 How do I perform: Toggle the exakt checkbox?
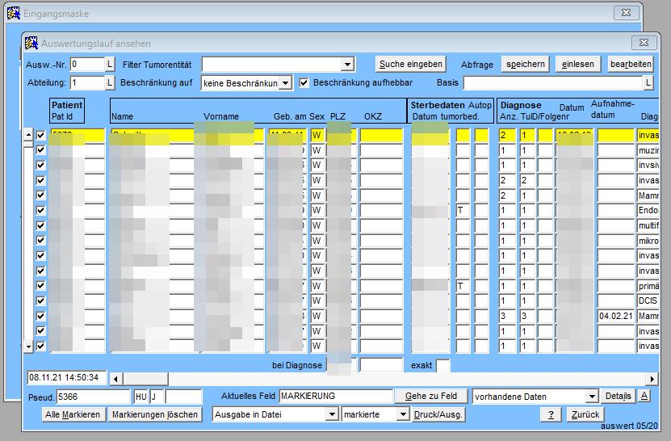pos(442,365)
